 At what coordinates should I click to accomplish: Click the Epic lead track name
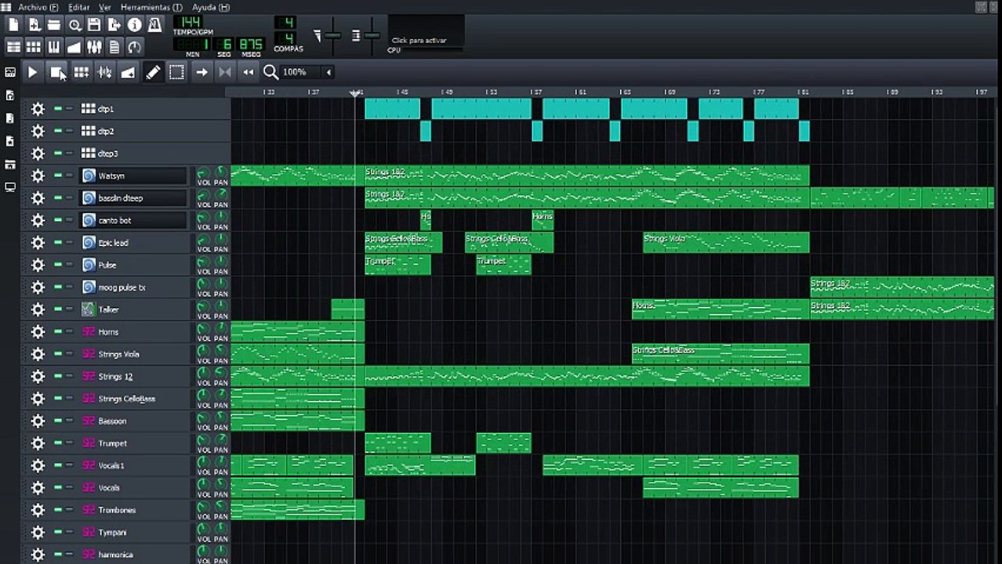[x=113, y=243]
